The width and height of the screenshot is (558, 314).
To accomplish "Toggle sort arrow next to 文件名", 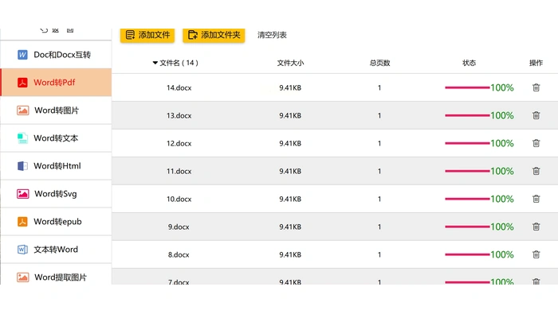I will 155,63.
